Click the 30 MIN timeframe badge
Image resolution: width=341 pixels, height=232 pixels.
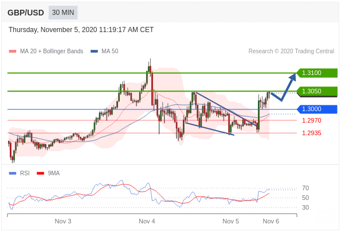[63, 13]
